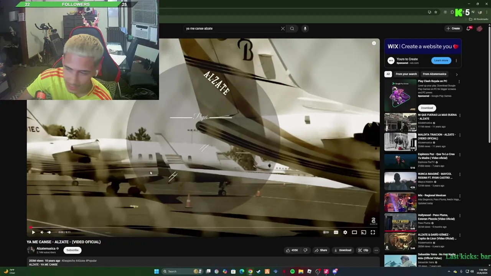Image resolution: width=491 pixels, height=276 pixels.
Task: Show hidden system tray icons
Action: 449,271
